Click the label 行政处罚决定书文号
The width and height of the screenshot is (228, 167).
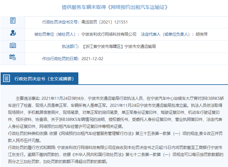[61, 22]
